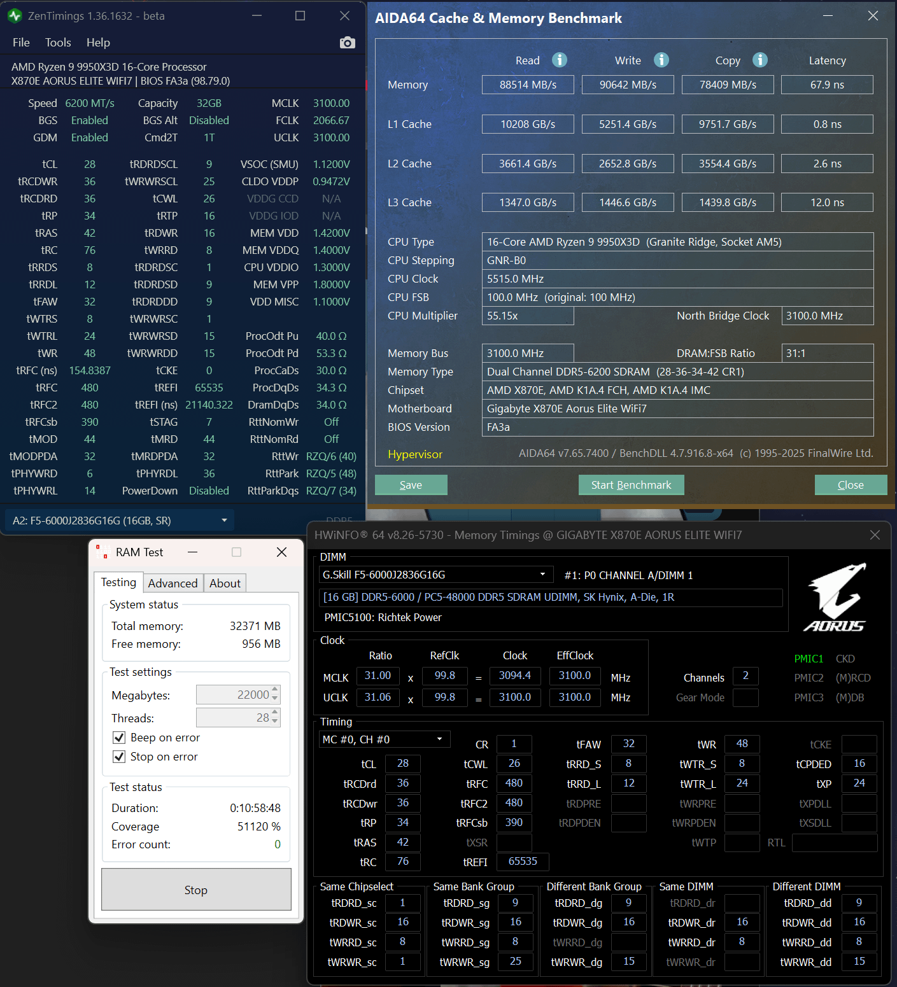This screenshot has height=987, width=897.
Task: Click the HWiNFO MCLK Ratio 31.00 field
Action: pos(378,676)
